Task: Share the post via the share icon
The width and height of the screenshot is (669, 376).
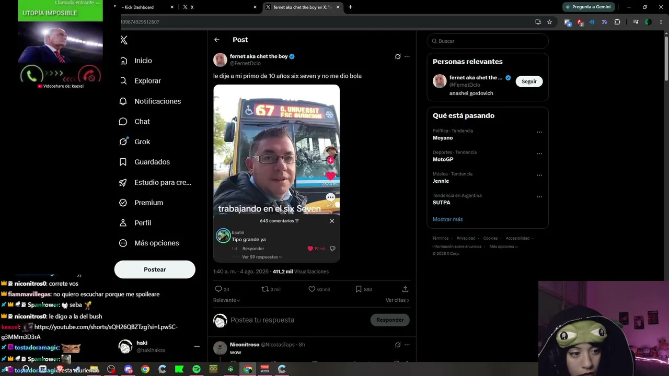Action: pyautogui.click(x=405, y=289)
